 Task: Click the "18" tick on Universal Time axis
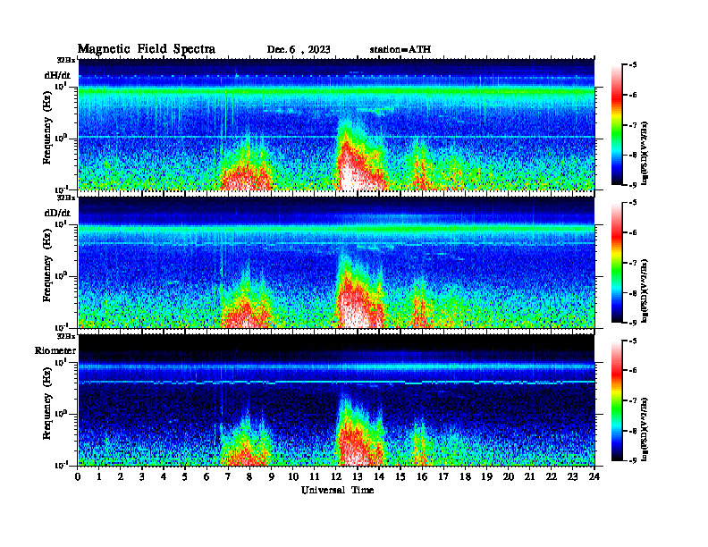click(x=465, y=476)
